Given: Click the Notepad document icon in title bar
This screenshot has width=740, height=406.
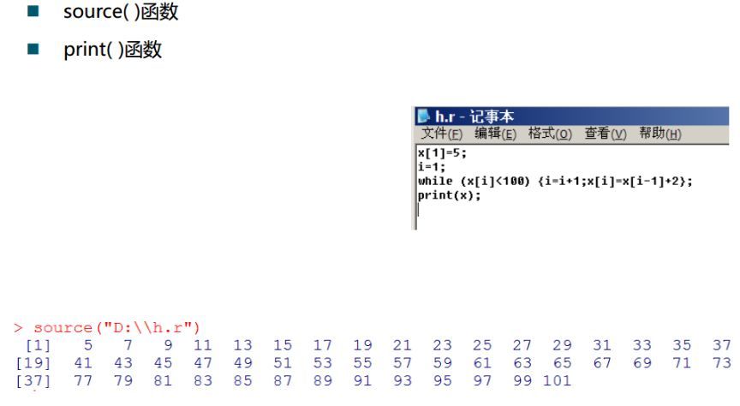Looking at the screenshot, I should (x=424, y=116).
